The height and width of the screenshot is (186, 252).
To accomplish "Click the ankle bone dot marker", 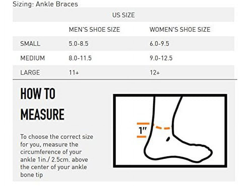I will pyautogui.click(x=167, y=138).
